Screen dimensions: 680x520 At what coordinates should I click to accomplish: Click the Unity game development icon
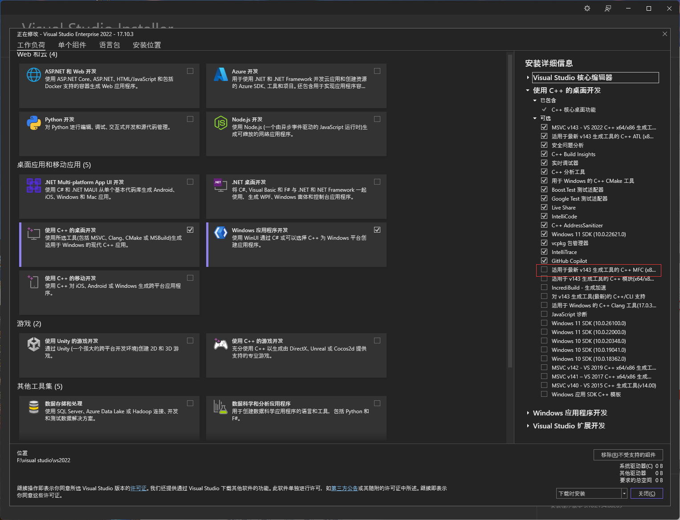tap(34, 344)
